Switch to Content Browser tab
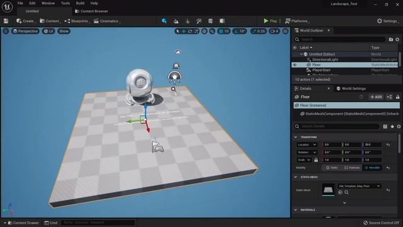403x227 pixels. tap(91, 11)
